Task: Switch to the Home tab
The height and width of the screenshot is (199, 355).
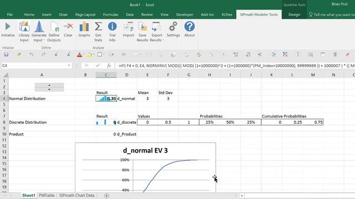Action: [29, 15]
